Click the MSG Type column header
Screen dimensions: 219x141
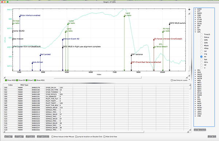24,85
